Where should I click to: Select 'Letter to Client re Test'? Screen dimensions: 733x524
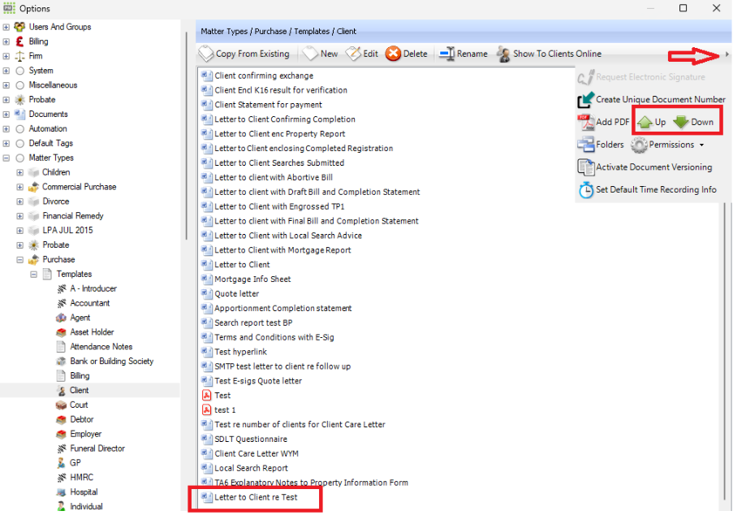click(x=256, y=497)
